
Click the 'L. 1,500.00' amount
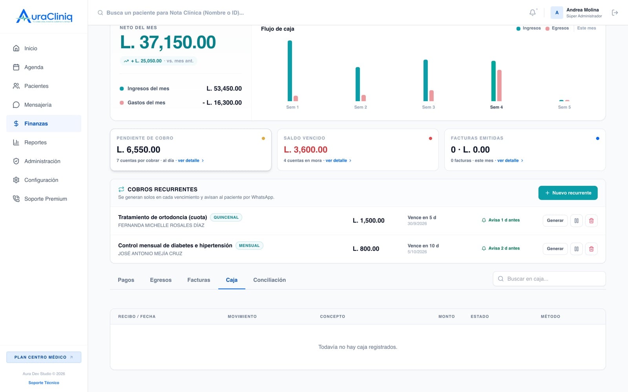[x=369, y=221]
